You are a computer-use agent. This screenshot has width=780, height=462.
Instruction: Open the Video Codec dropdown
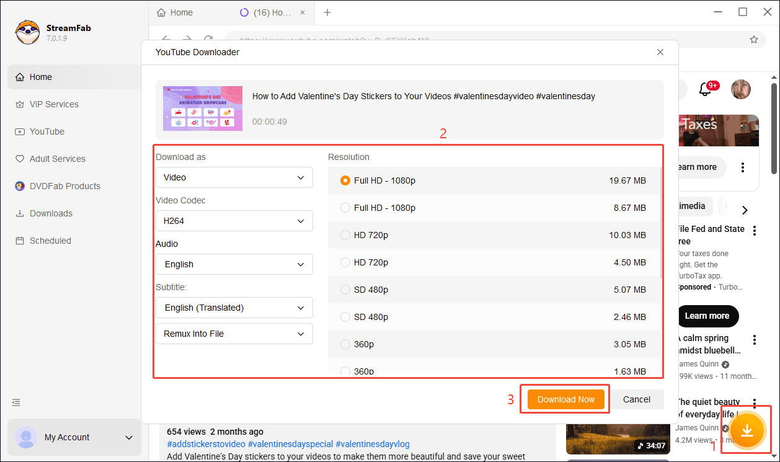click(234, 221)
